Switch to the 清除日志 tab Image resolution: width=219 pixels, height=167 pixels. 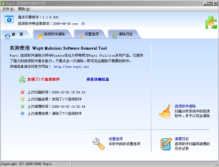(x=125, y=34)
